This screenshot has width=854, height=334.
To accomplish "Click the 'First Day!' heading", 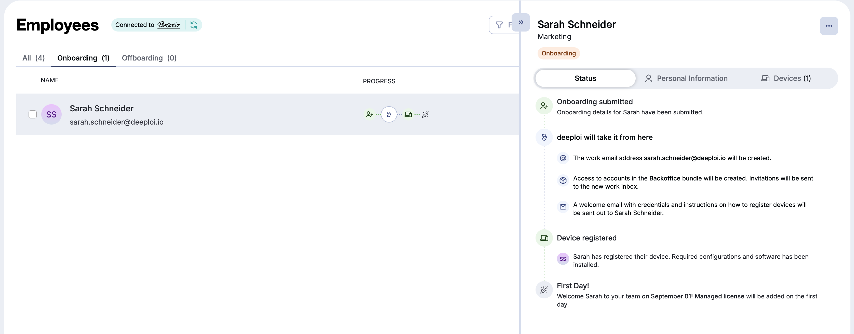I will 573,286.
